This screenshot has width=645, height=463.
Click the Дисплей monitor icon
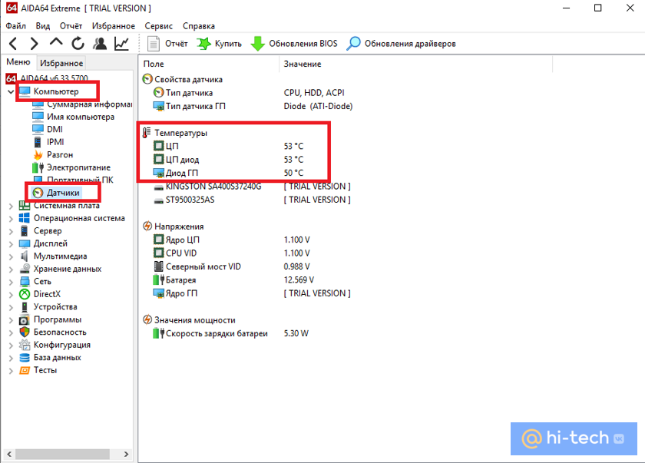(x=25, y=243)
